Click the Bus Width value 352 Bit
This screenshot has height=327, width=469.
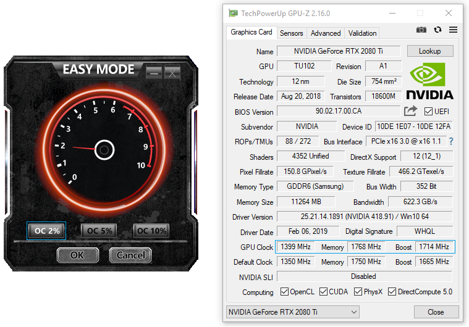(426, 186)
